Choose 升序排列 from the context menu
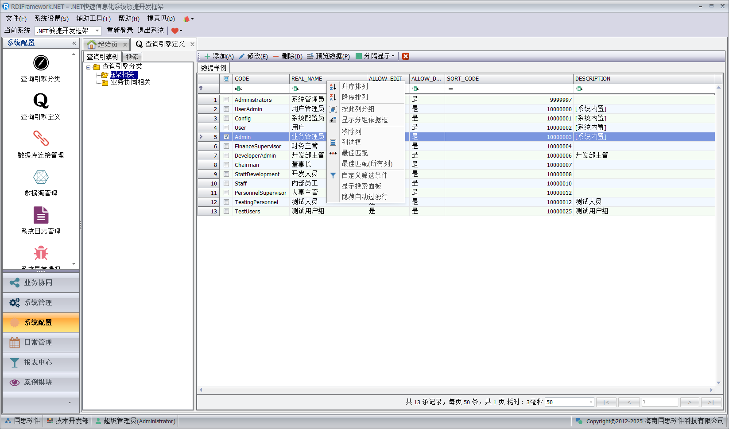Viewport: 729px width, 429px height. [x=355, y=87]
